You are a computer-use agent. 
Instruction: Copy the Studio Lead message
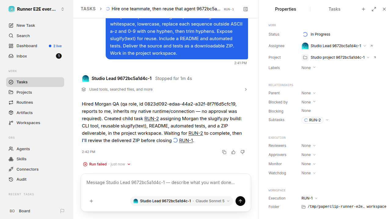click(224, 152)
